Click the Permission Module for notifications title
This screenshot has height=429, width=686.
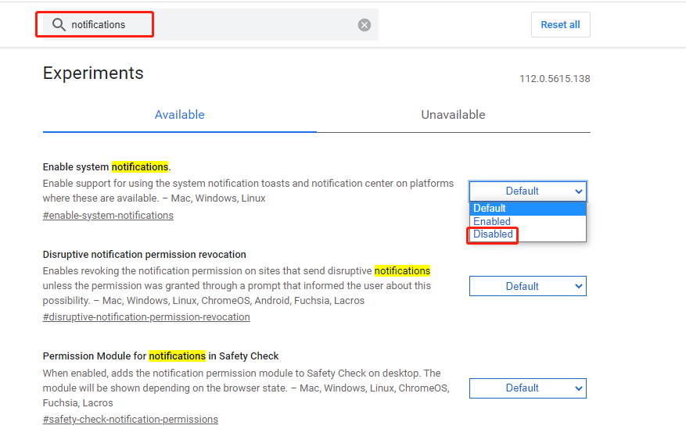click(160, 356)
